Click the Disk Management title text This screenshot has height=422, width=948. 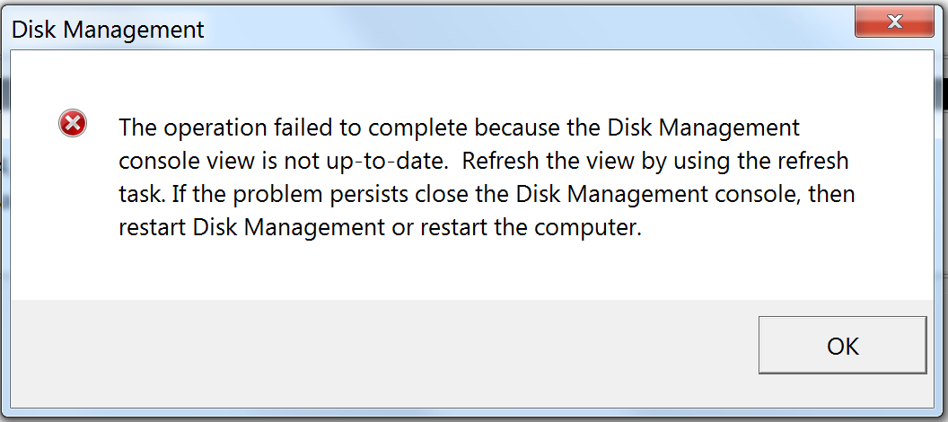[108, 30]
